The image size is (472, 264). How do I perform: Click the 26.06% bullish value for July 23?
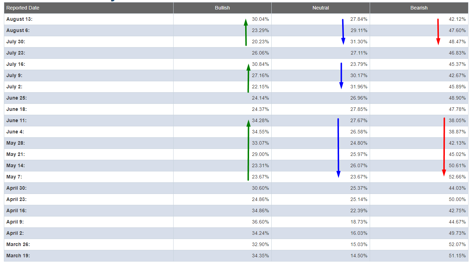(x=260, y=53)
